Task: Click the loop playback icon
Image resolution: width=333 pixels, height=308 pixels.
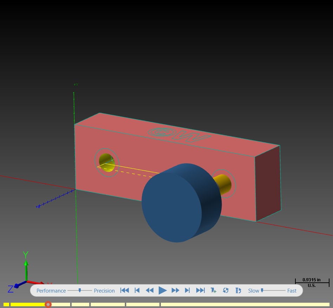Action: (x=226, y=290)
